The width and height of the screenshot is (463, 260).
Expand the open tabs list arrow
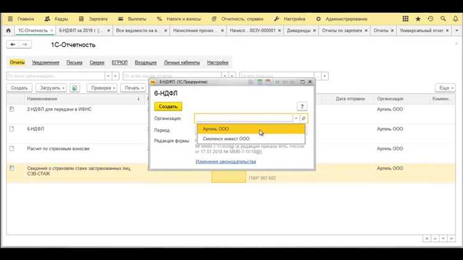point(456,30)
